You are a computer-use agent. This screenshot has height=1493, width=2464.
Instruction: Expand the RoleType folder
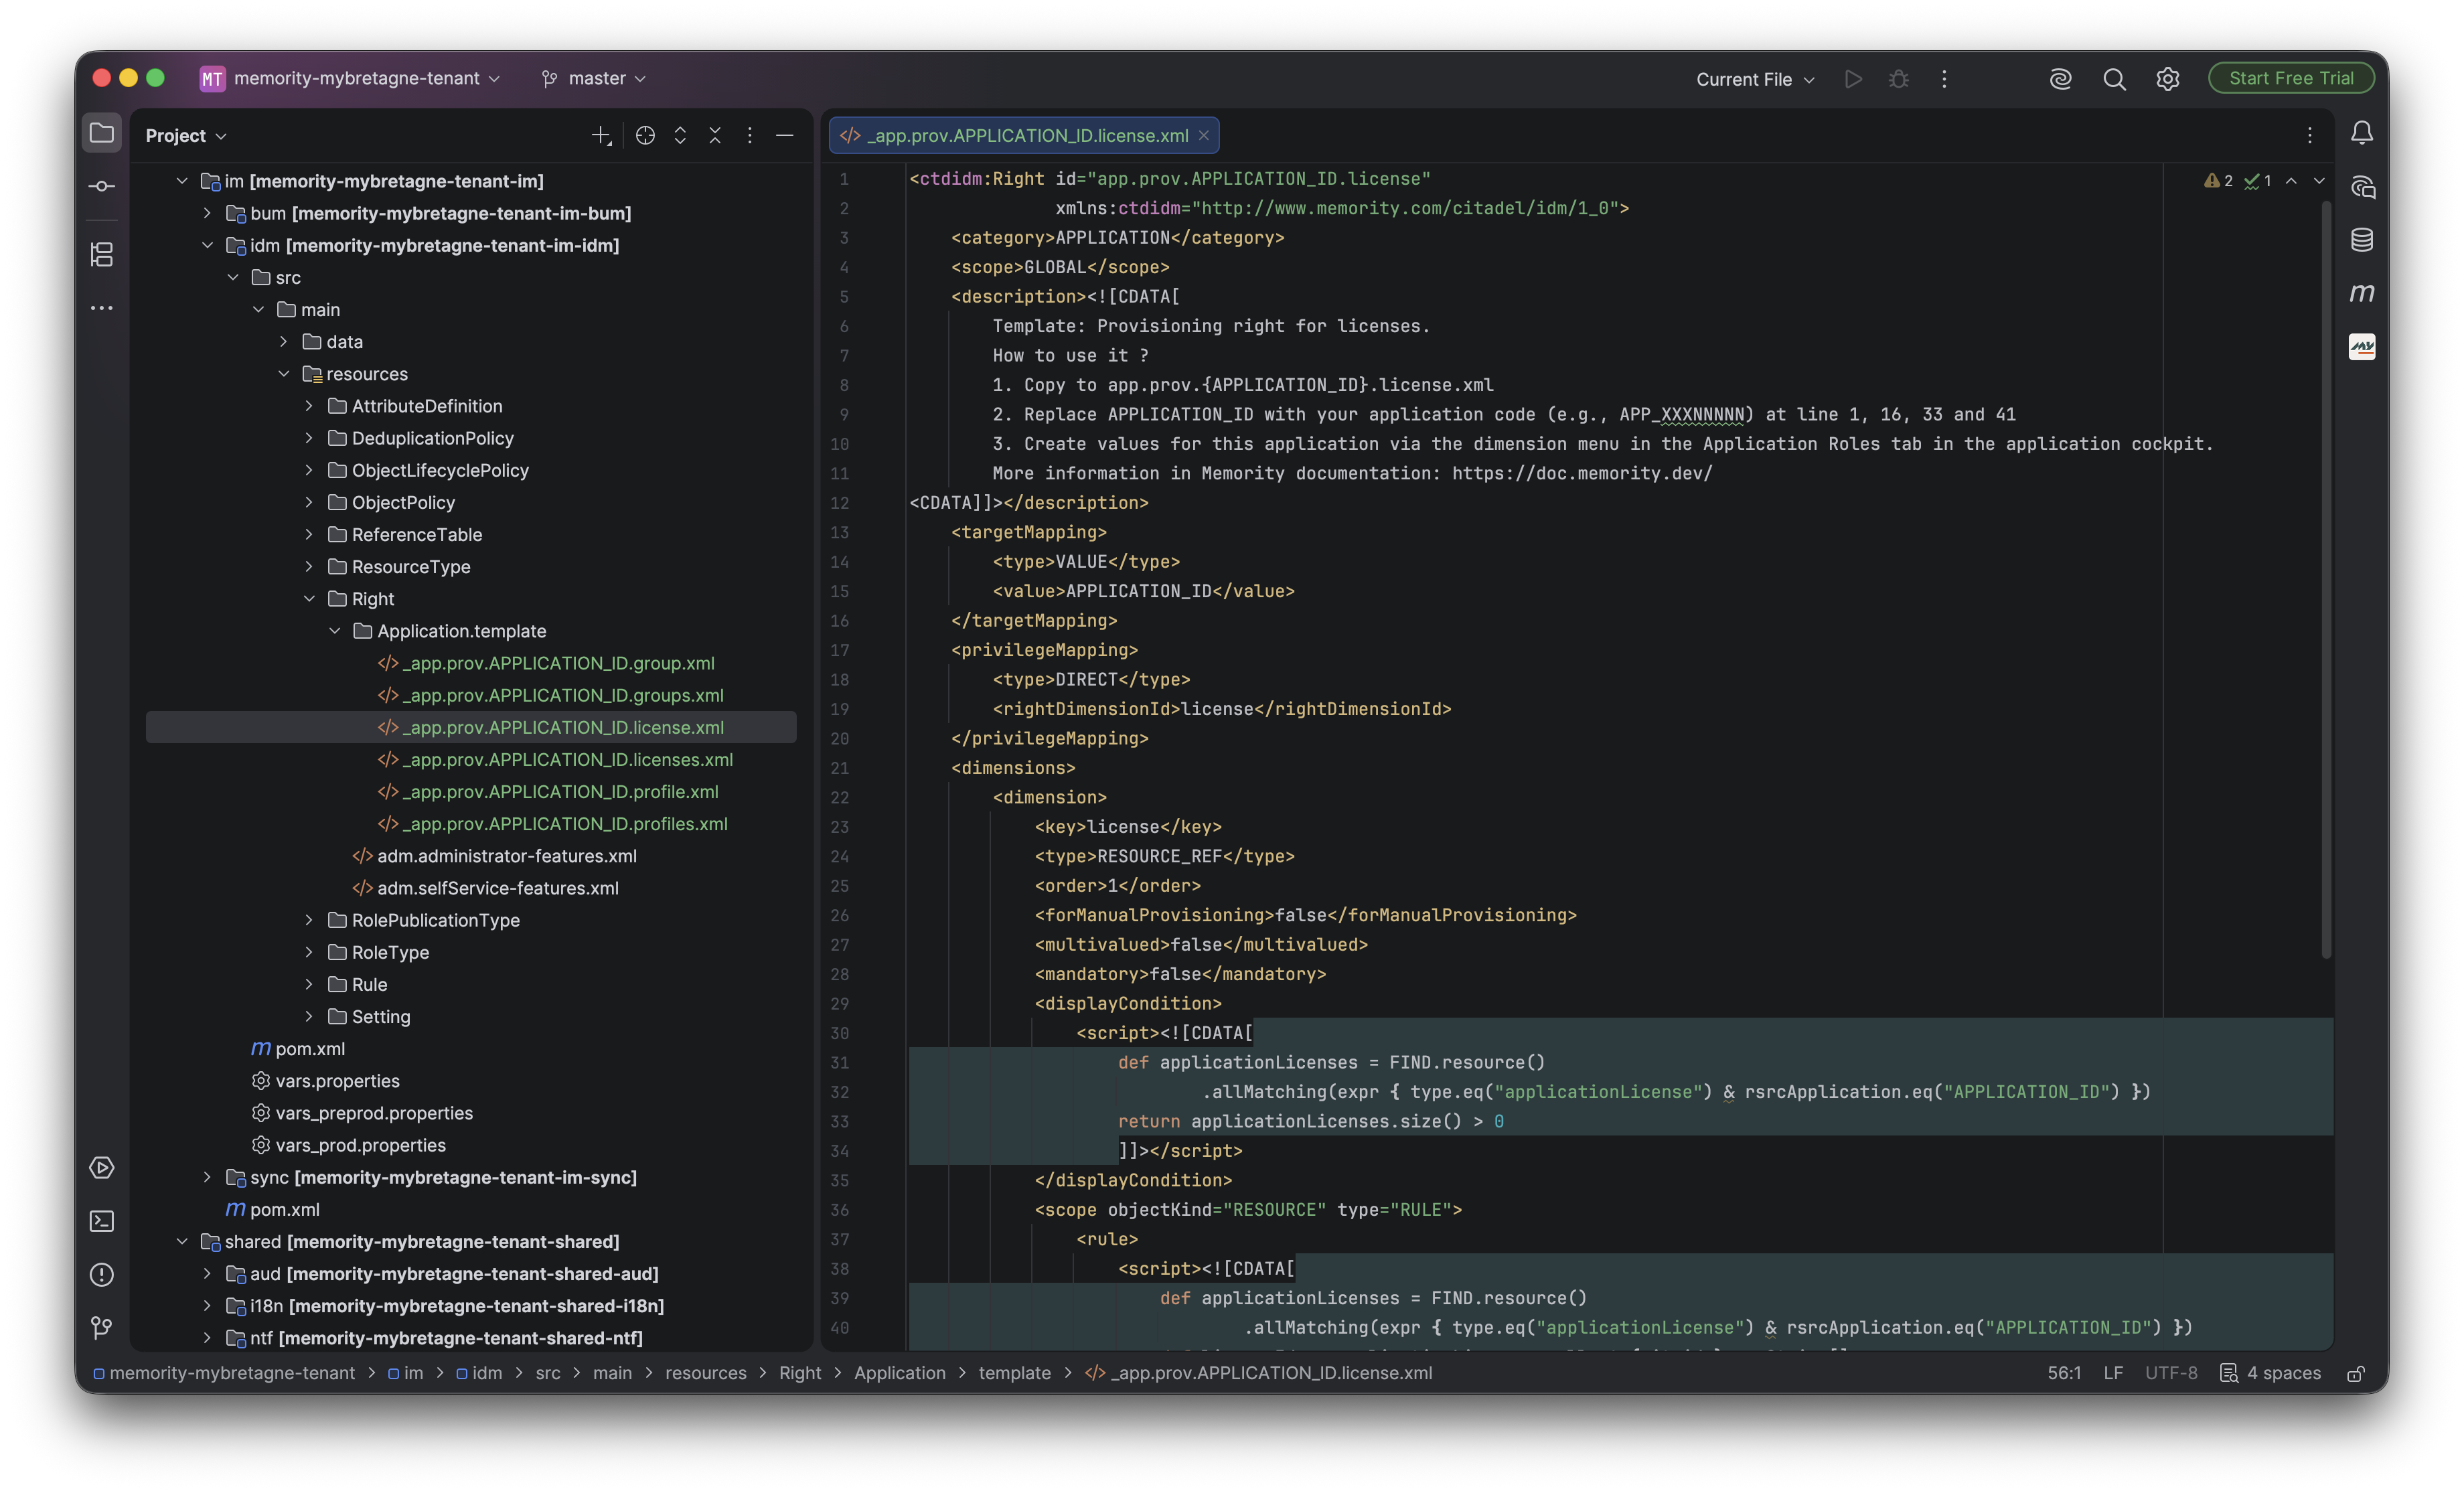pyautogui.click(x=309, y=952)
